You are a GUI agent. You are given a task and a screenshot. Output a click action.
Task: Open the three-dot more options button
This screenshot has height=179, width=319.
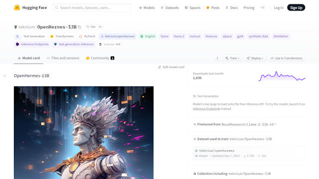217,58
